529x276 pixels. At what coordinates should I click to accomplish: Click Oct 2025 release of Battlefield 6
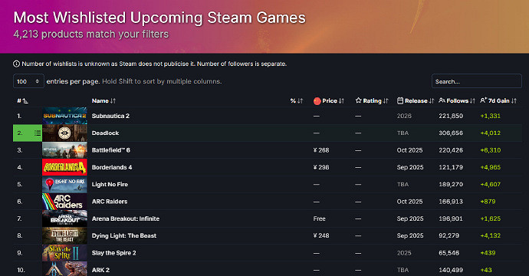(x=409, y=150)
